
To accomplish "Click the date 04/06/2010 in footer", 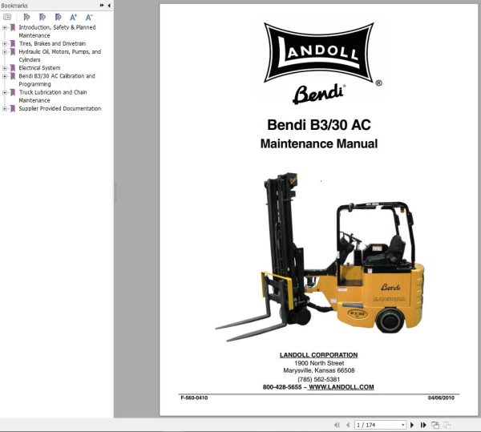I will click(441, 398).
